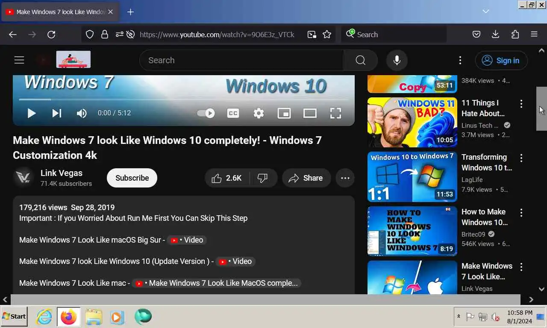Subscribe to Link Vegas
The width and height of the screenshot is (547, 328).
132,178
